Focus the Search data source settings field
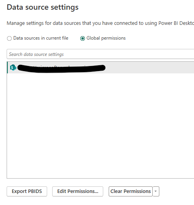Image resolution: width=194 pixels, height=205 pixels. coord(101,54)
